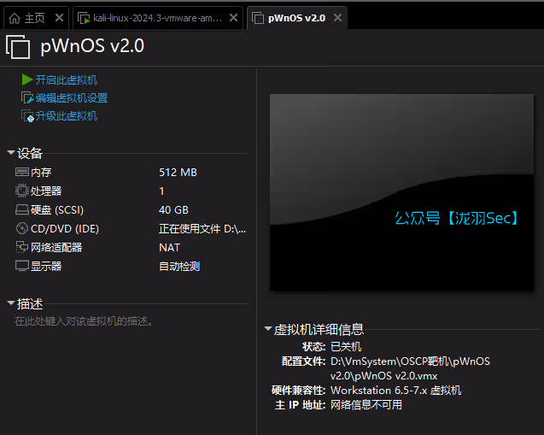
Task: Switch to the 主页 home tab
Action: 35,18
